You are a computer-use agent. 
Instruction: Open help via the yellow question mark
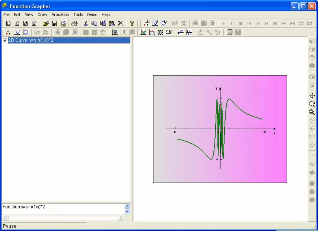(x=132, y=23)
